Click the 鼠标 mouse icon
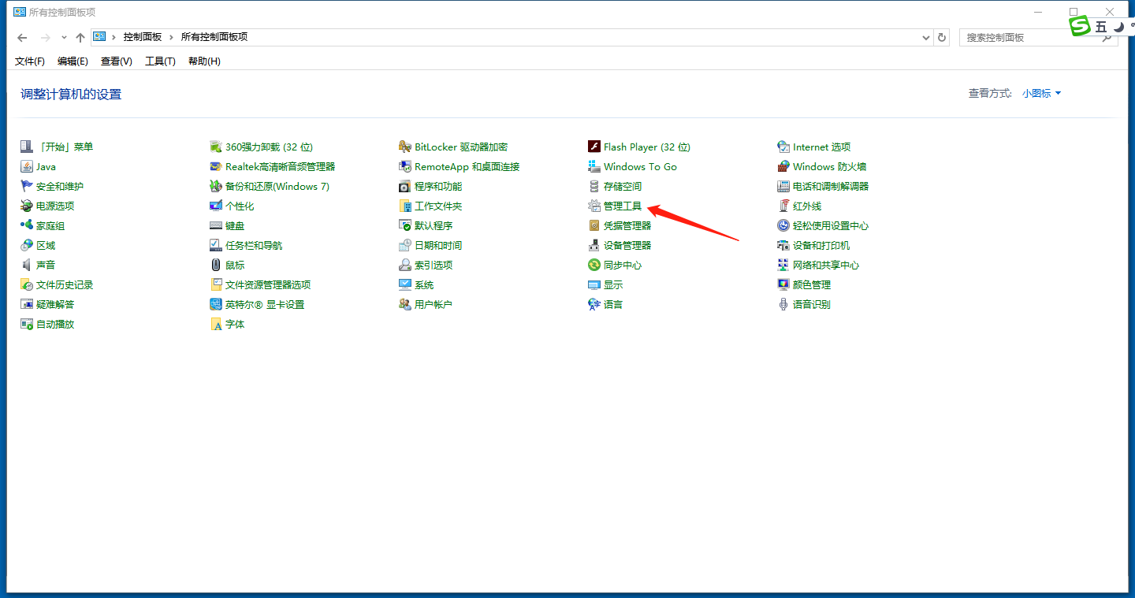Screen dimensions: 1135x598 [x=216, y=265]
